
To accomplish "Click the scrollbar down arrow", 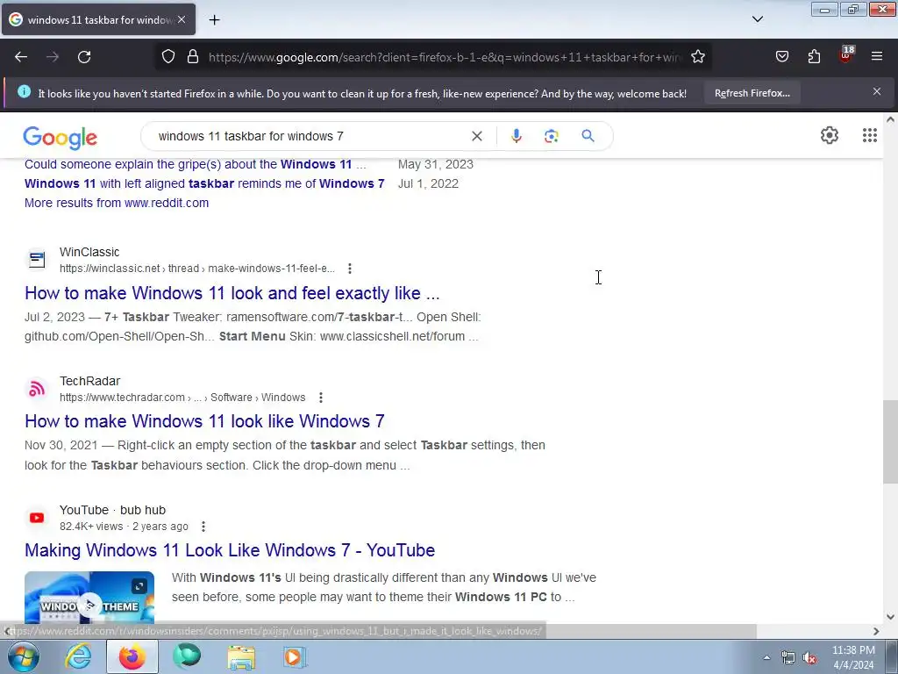I will coord(890,617).
